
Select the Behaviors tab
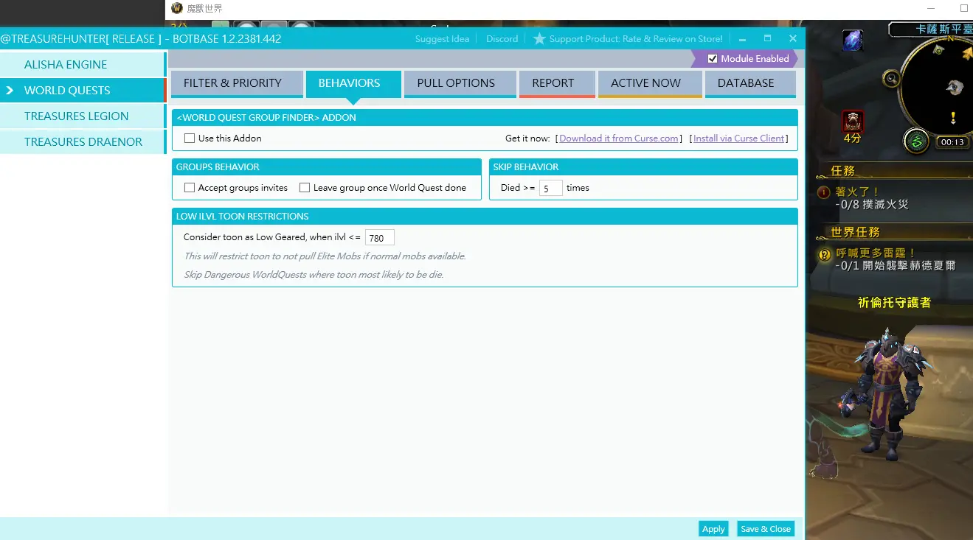click(x=353, y=83)
